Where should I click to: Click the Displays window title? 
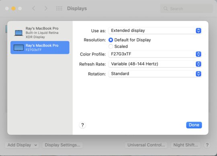tap(77, 8)
